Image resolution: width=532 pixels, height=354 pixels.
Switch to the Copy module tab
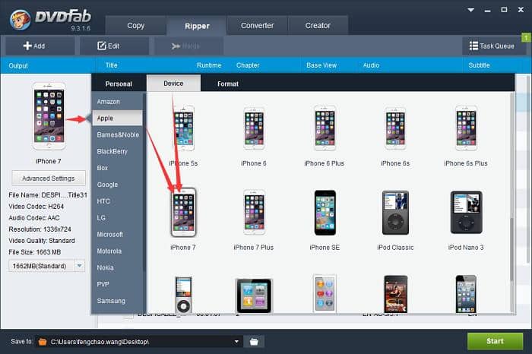[x=136, y=26]
